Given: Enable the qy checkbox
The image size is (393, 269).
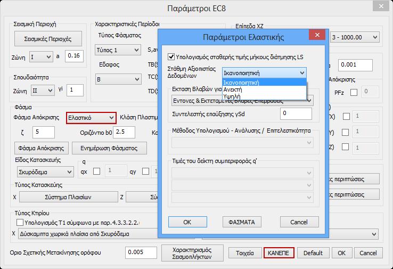Looking at the screenshot, I should point(145,172).
